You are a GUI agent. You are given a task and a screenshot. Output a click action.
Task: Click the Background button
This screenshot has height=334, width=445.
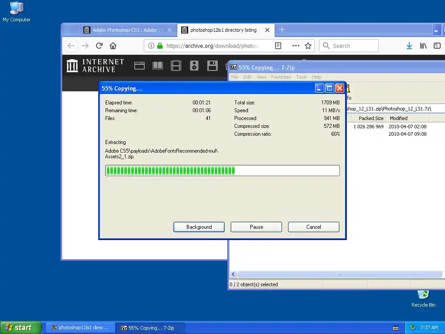point(199,227)
